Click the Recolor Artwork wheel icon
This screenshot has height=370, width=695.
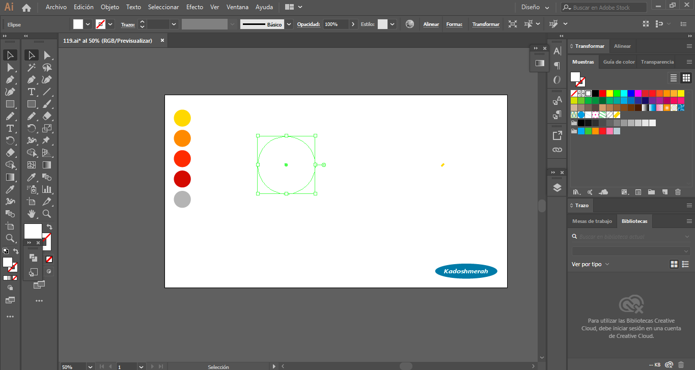click(410, 24)
